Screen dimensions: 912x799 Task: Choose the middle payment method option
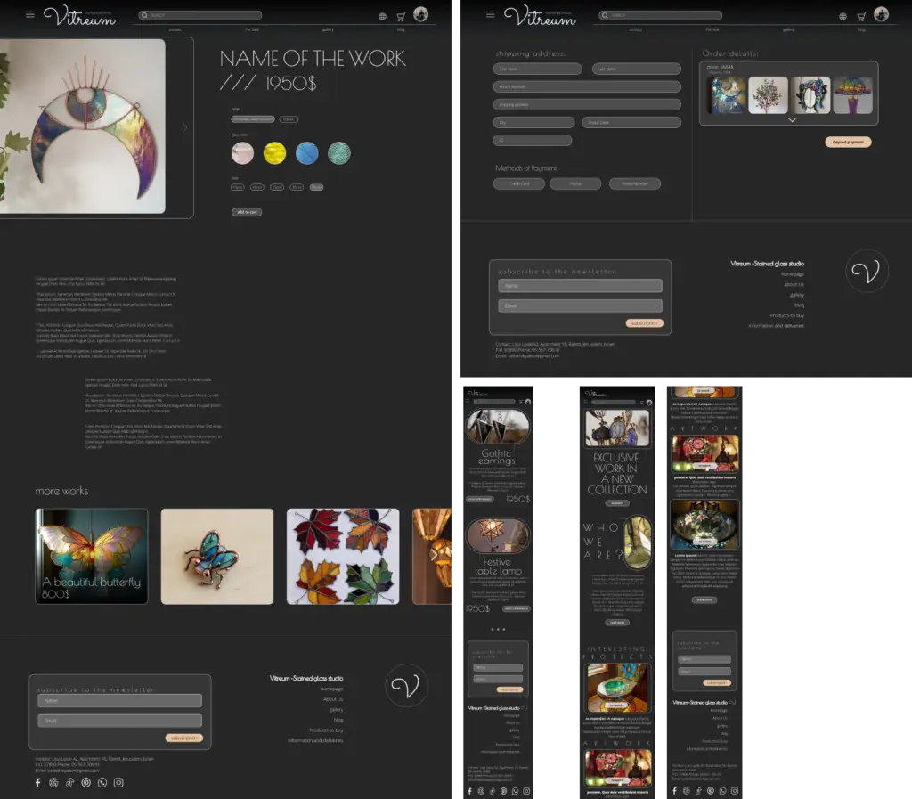click(x=575, y=184)
